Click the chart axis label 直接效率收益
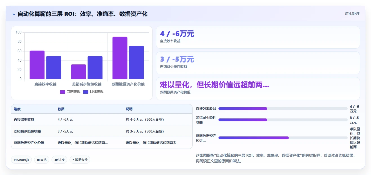The image size is (371, 175). click(45, 84)
